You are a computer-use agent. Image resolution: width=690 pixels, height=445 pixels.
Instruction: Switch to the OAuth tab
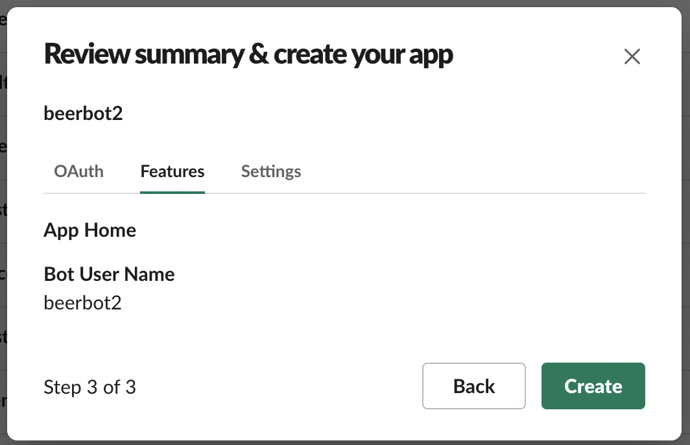click(78, 171)
